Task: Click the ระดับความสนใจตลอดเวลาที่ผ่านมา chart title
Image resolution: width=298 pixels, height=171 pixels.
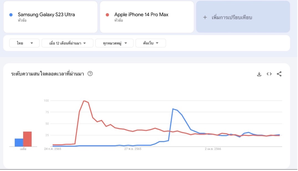Action: coord(47,74)
